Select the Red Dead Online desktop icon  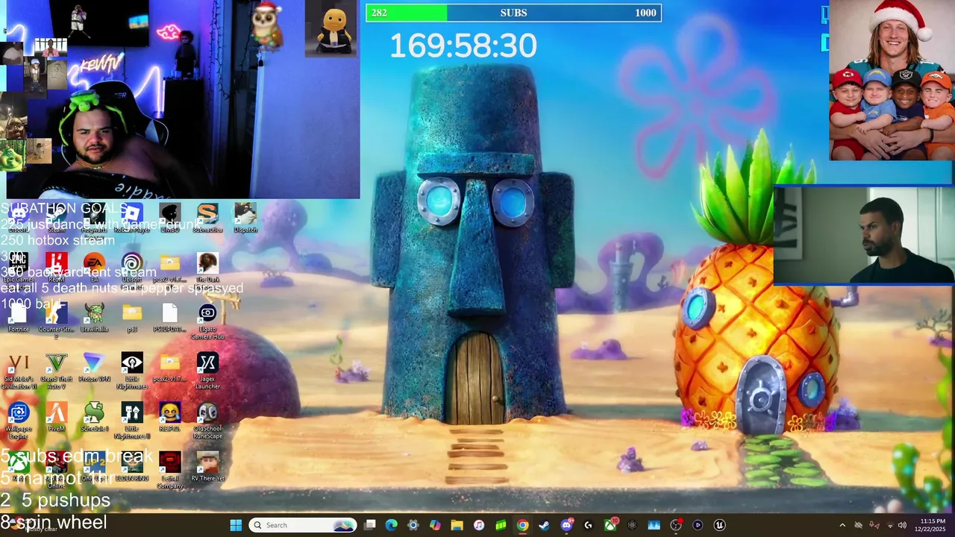pyautogui.click(x=56, y=471)
